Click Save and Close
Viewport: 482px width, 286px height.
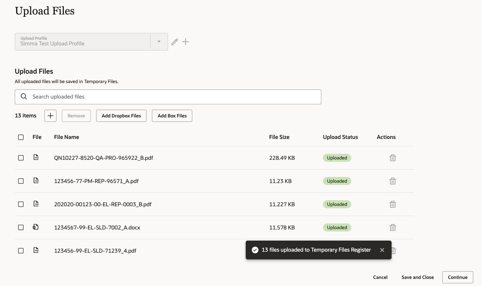(417, 277)
